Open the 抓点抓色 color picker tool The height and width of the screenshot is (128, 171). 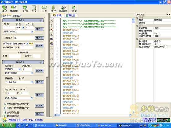pos(63,9)
